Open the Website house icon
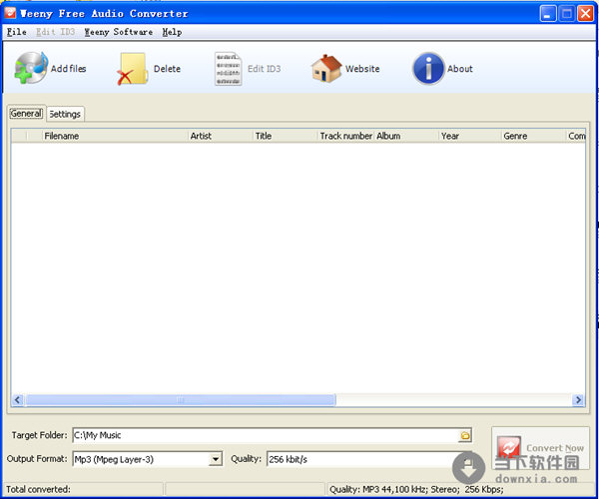The width and height of the screenshot is (599, 499). pyautogui.click(x=326, y=68)
